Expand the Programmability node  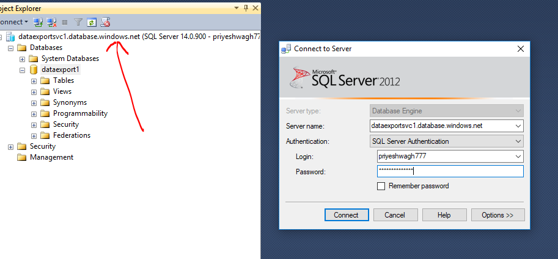(x=34, y=114)
